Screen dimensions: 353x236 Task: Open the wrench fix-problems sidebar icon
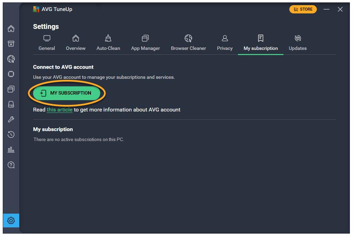point(11,119)
